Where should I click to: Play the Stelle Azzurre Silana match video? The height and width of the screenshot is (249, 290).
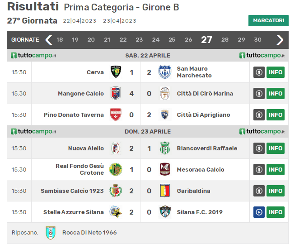259,212
